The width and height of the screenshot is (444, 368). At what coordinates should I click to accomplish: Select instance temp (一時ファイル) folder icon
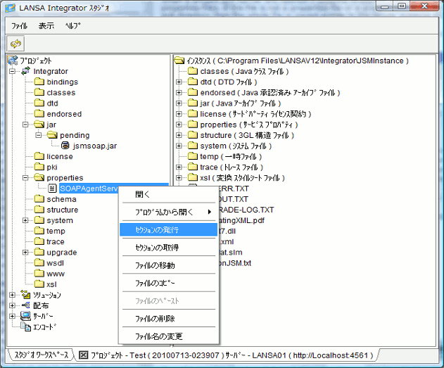[193, 156]
